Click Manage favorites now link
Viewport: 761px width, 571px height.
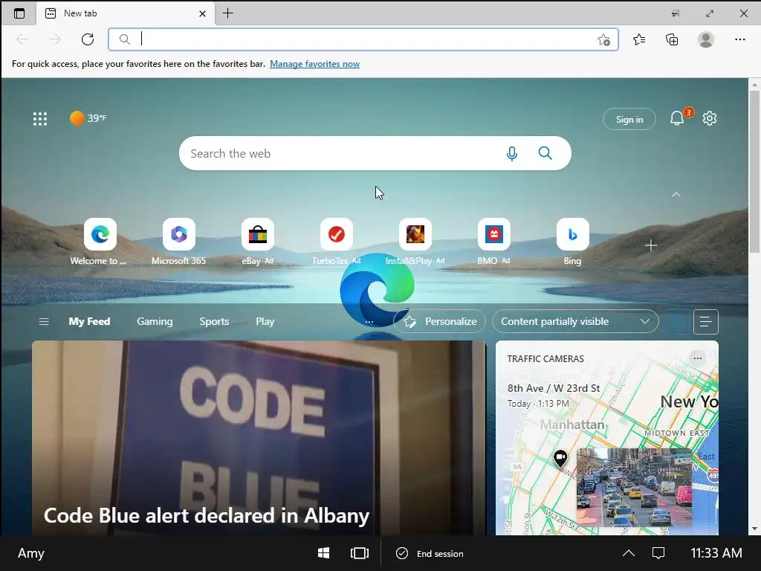(314, 64)
